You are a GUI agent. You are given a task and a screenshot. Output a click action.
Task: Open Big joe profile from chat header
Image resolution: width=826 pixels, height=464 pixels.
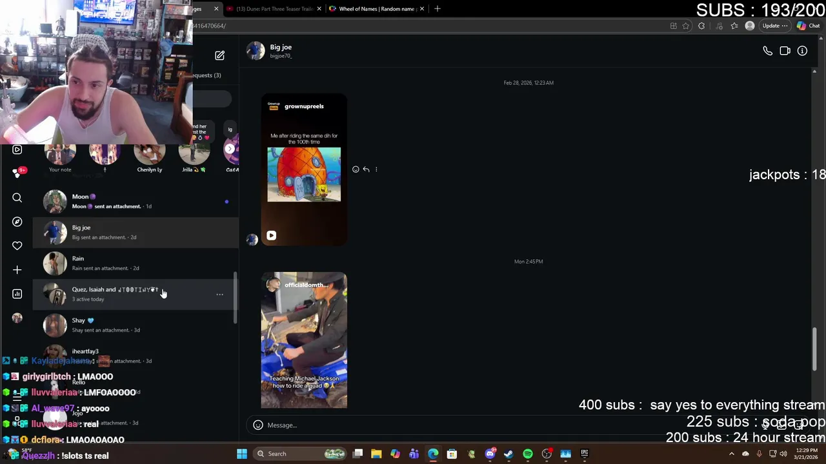(x=270, y=51)
